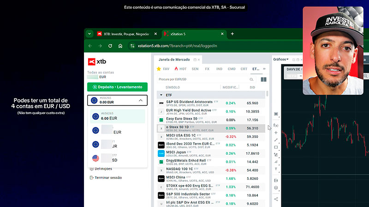369x207 pixels.
Task: Switch to the xStation 5 tab
Action: [x=194, y=34]
